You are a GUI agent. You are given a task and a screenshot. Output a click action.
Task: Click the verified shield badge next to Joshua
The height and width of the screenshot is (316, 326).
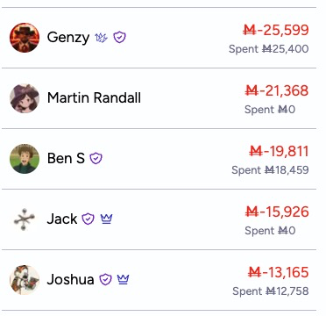pos(105,279)
